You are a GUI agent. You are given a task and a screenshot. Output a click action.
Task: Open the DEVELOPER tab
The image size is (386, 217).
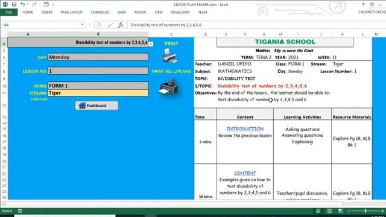click(180, 12)
